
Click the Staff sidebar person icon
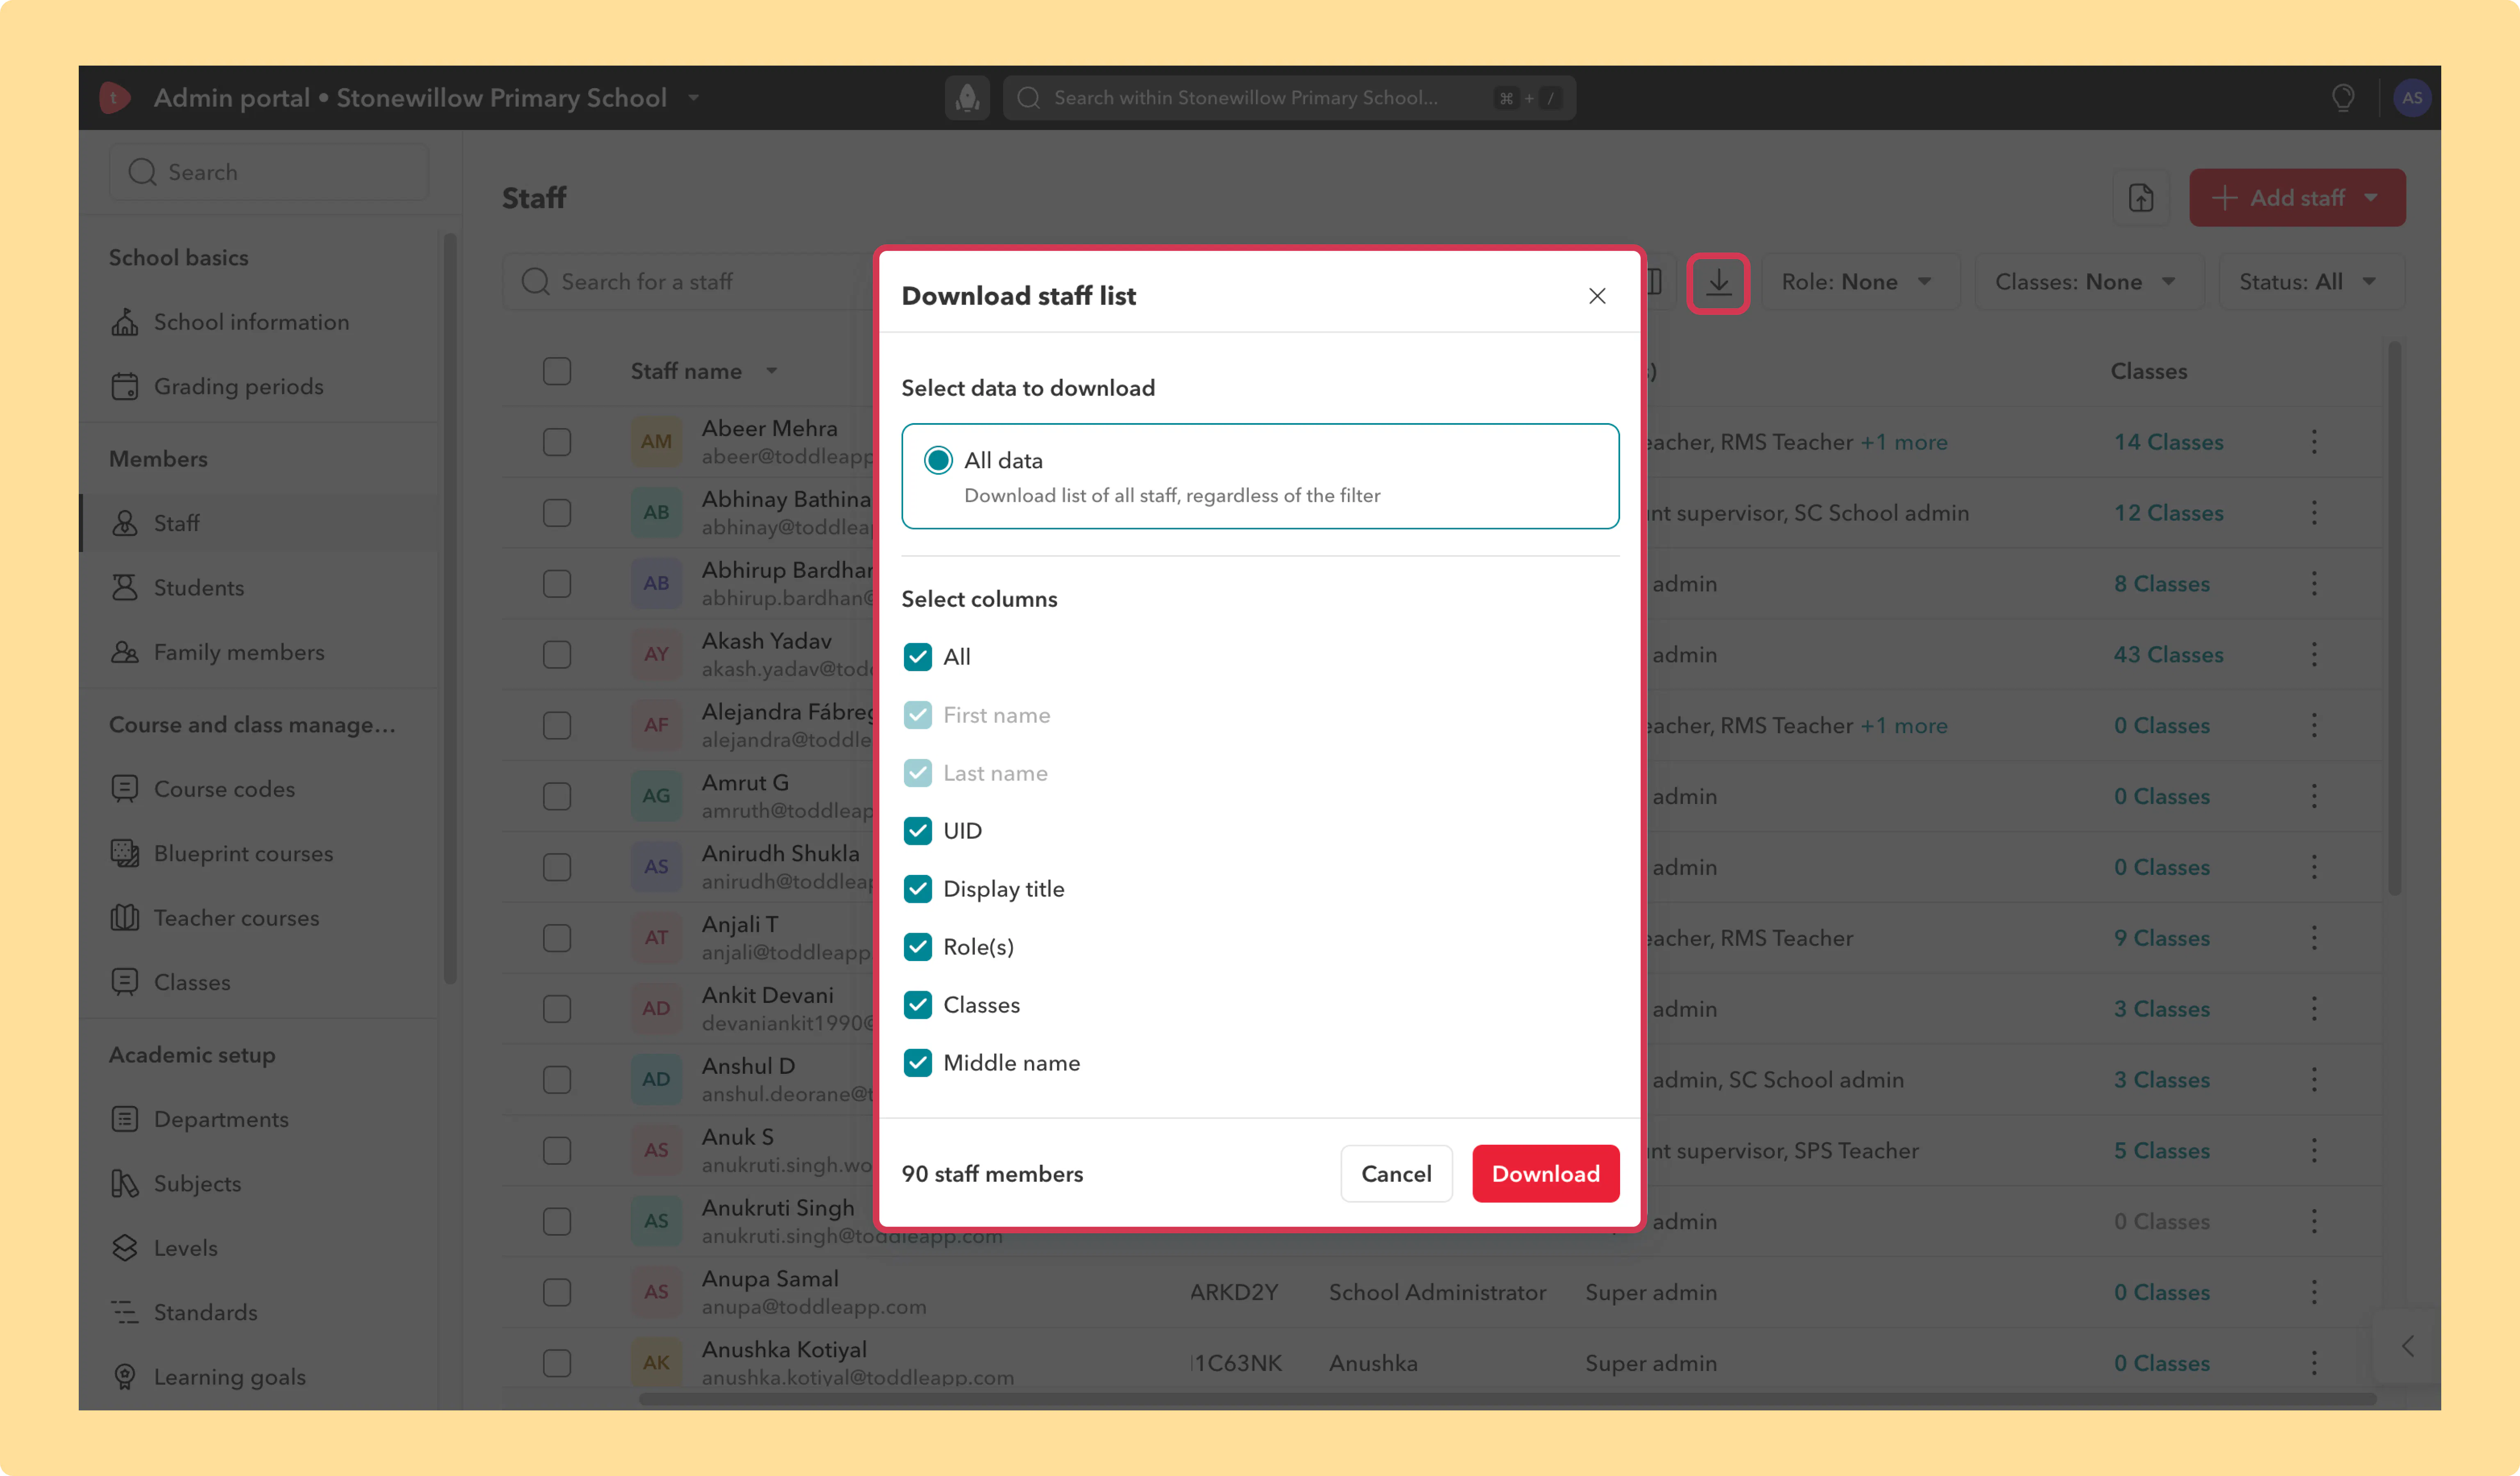(125, 524)
